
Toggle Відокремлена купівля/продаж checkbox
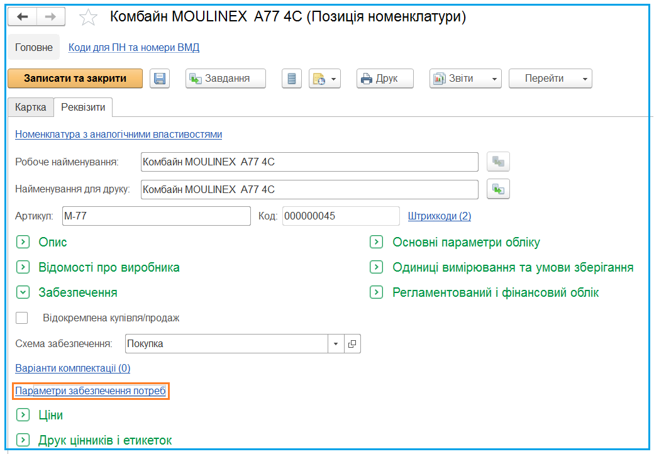click(21, 318)
